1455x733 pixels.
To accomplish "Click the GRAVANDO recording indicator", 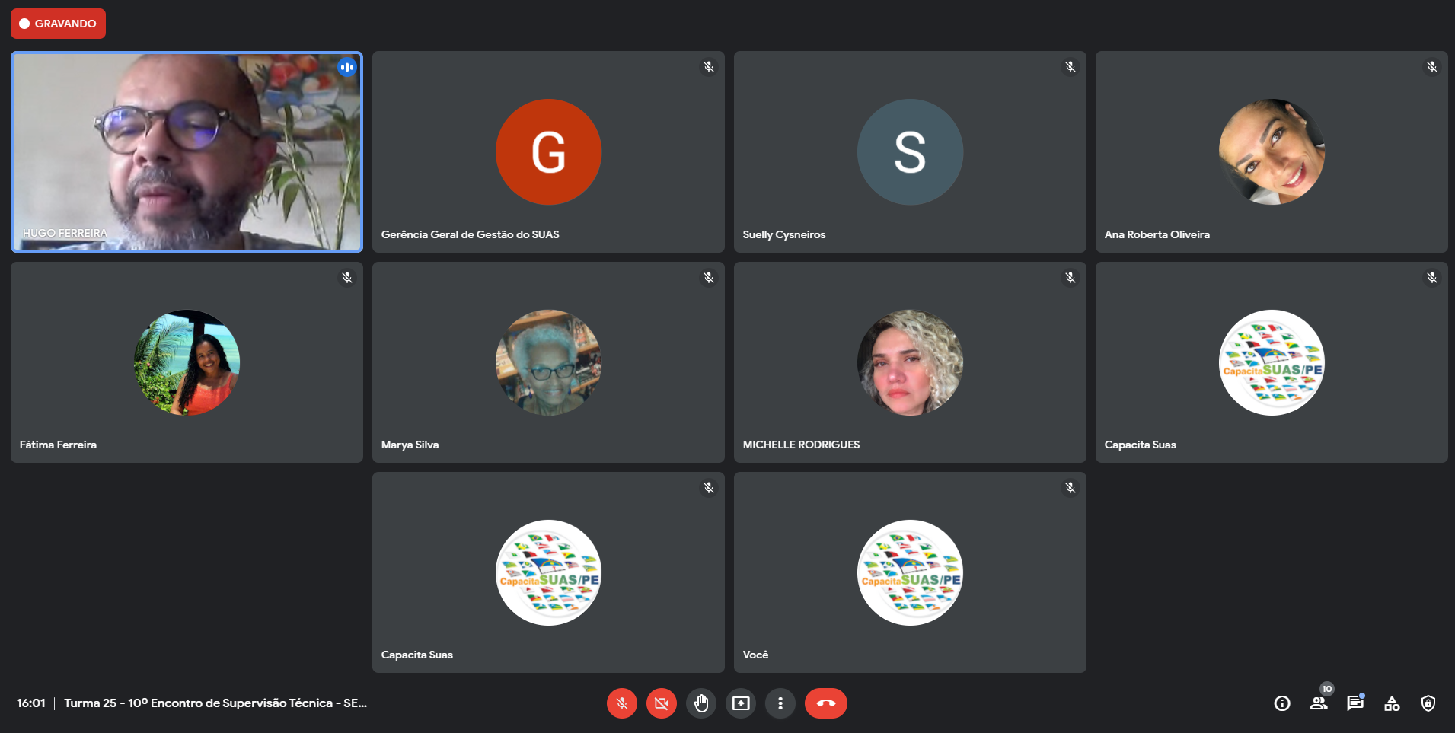I will coord(58,24).
